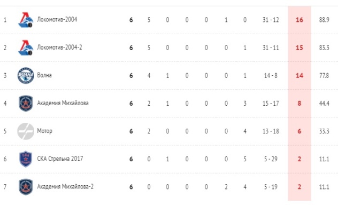
Task: Select the Мотор team name
Action: (44, 131)
